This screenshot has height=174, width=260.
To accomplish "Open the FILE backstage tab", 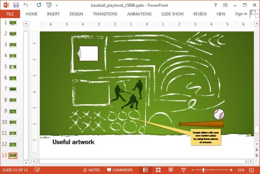I will (10, 14).
